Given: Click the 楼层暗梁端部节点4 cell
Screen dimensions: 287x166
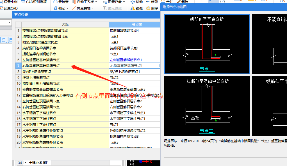Looking at the screenshot, I should 135,31.
